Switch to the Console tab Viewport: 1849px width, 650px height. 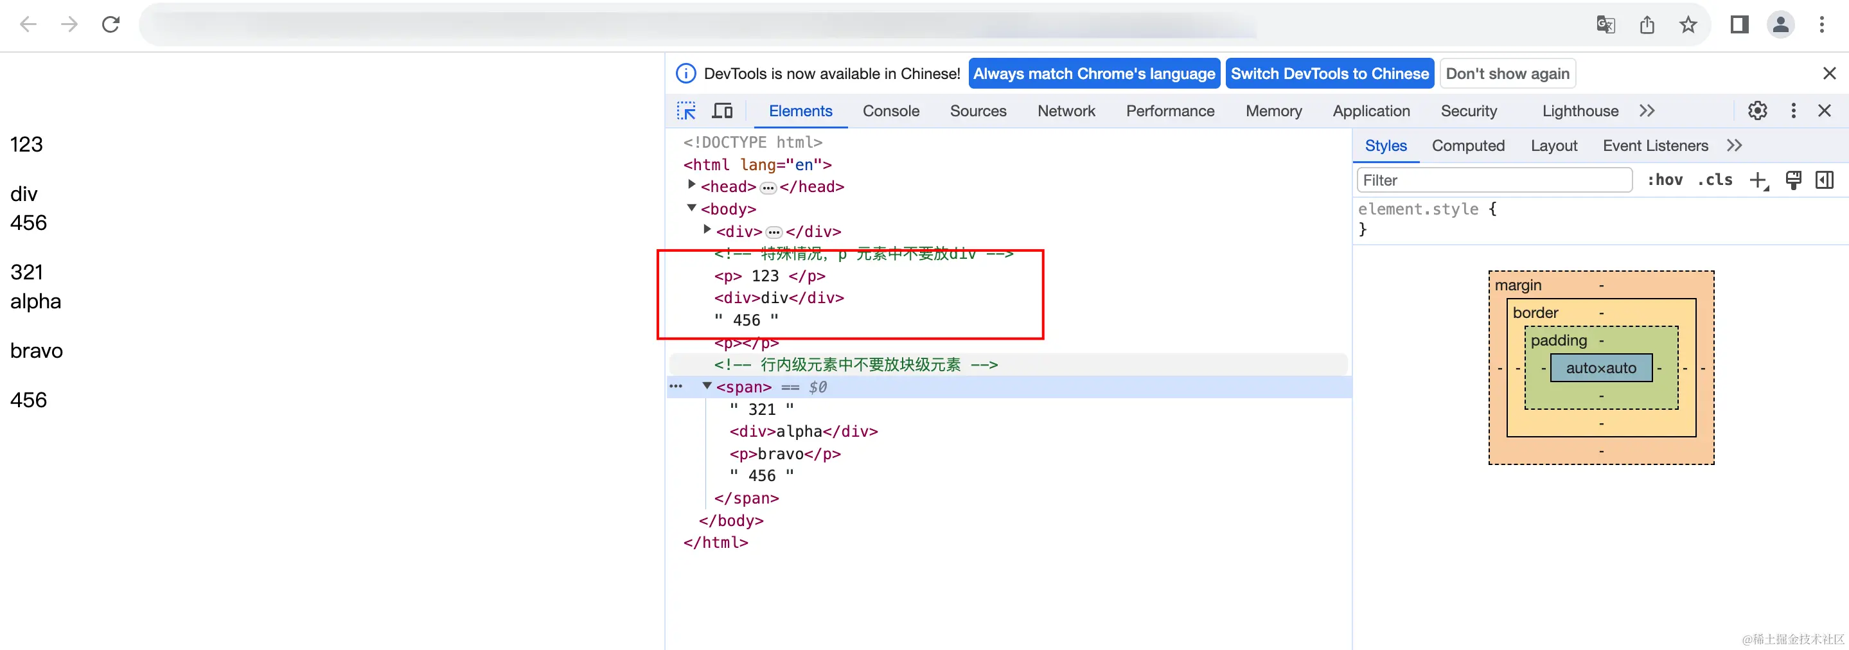[890, 110]
